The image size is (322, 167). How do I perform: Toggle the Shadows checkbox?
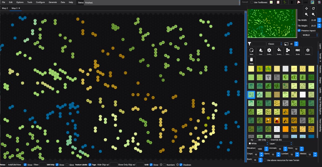coord(181,165)
